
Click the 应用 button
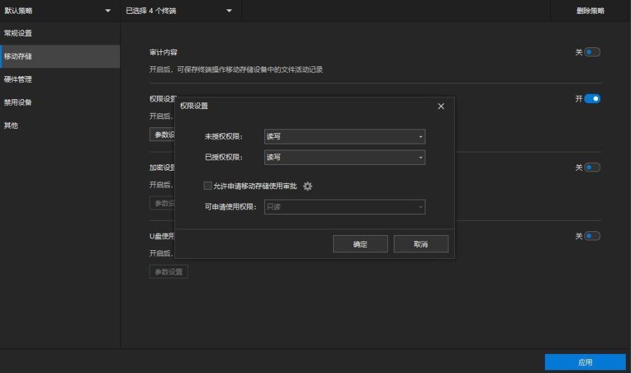[x=585, y=362]
